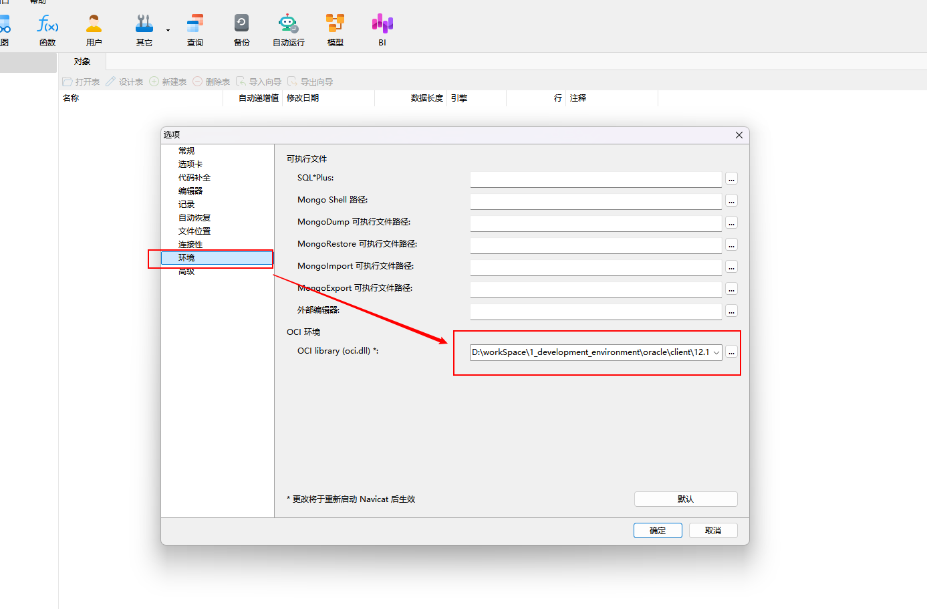Open the 函数 (Function) toolbar icon
This screenshot has width=927, height=609.
coord(47,30)
